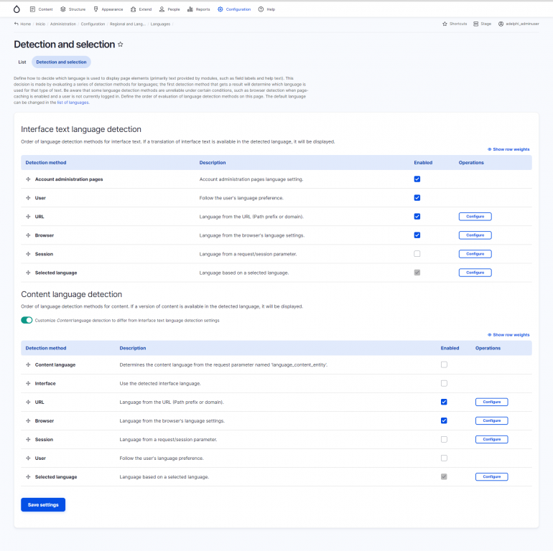Open the Configuration toolbar menu
The width and height of the screenshot is (553, 551).
click(234, 9)
